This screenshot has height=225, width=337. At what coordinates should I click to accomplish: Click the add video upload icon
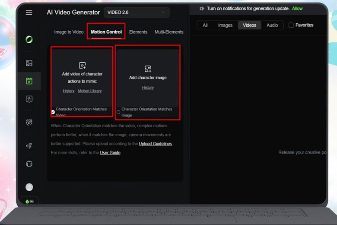(82, 65)
